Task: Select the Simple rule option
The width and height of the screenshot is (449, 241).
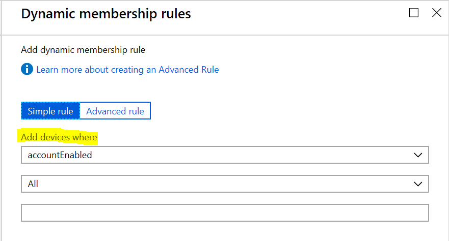Action: 50,111
